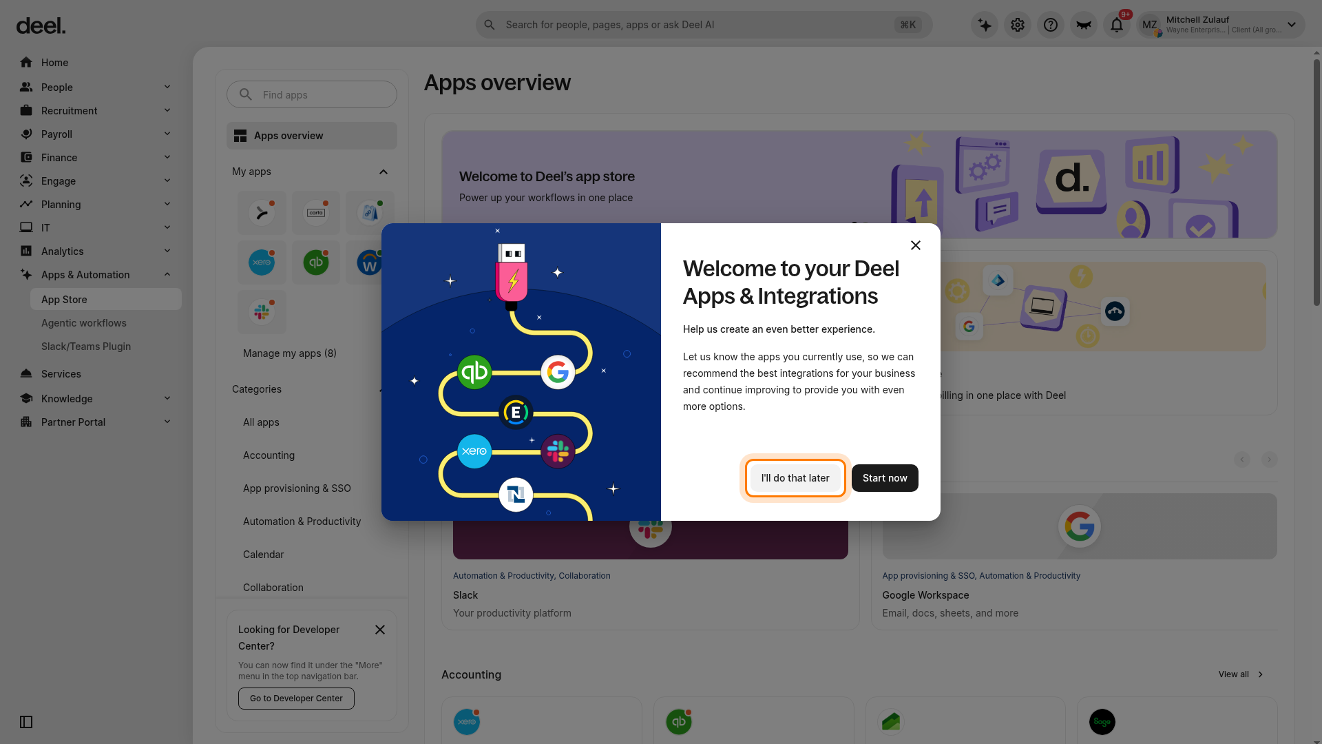The image size is (1322, 744).
Task: Open the Slack app in My apps
Action: pos(262,312)
